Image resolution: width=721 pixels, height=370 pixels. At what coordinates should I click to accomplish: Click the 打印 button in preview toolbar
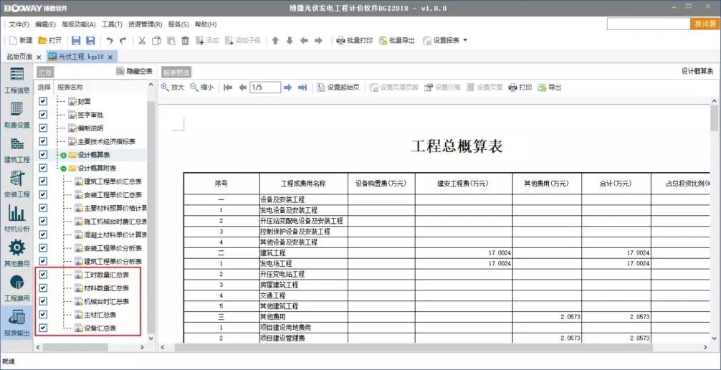coord(520,87)
